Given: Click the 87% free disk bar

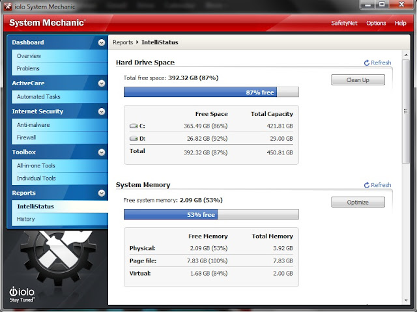Looking at the screenshot, I should 211,92.
